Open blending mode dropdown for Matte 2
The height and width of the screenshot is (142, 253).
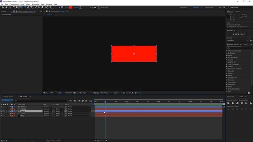pyautogui.click(x=47, y=107)
